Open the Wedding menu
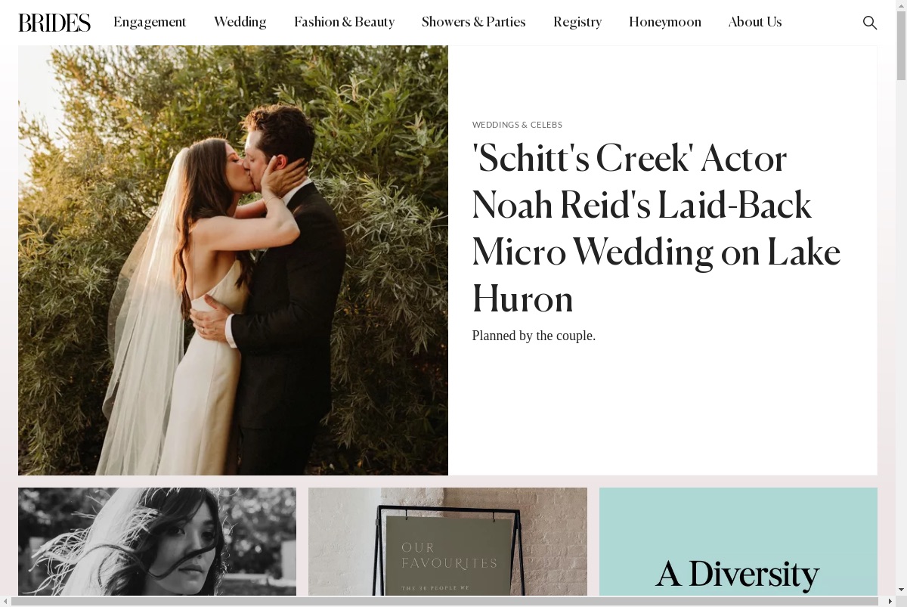 point(240,23)
